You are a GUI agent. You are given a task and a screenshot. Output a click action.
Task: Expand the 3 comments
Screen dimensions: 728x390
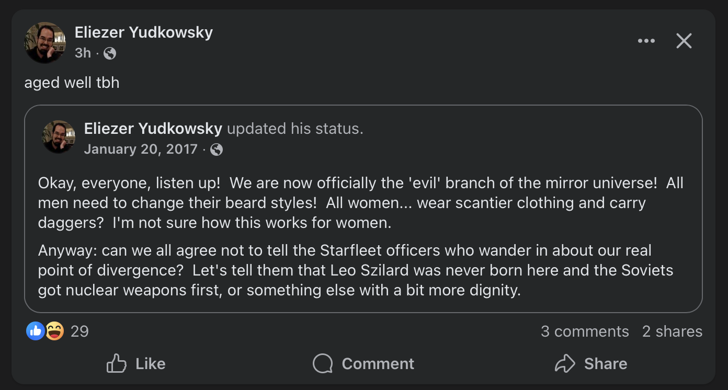[585, 331]
